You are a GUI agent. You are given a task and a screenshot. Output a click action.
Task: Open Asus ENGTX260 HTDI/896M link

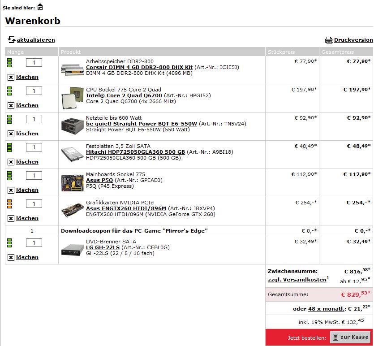pos(126,208)
